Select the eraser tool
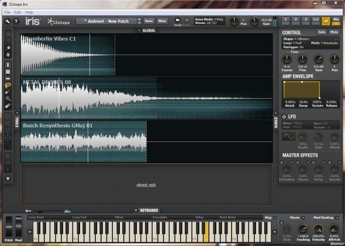The height and width of the screenshot is (246, 345). click(8, 106)
